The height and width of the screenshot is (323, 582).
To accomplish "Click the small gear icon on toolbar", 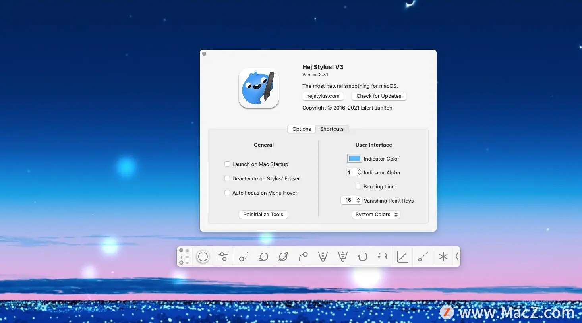I will point(181,263).
